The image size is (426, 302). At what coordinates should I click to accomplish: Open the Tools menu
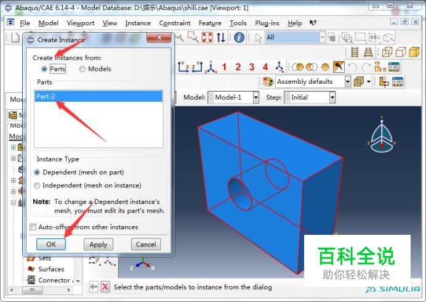point(238,23)
